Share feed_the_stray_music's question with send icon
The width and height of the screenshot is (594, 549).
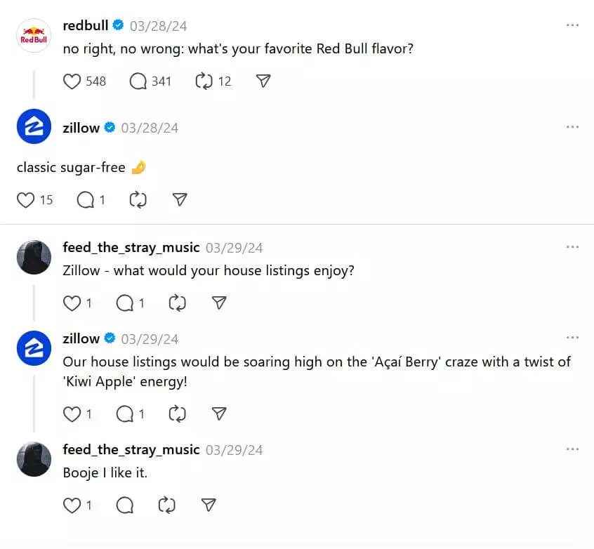coord(218,303)
